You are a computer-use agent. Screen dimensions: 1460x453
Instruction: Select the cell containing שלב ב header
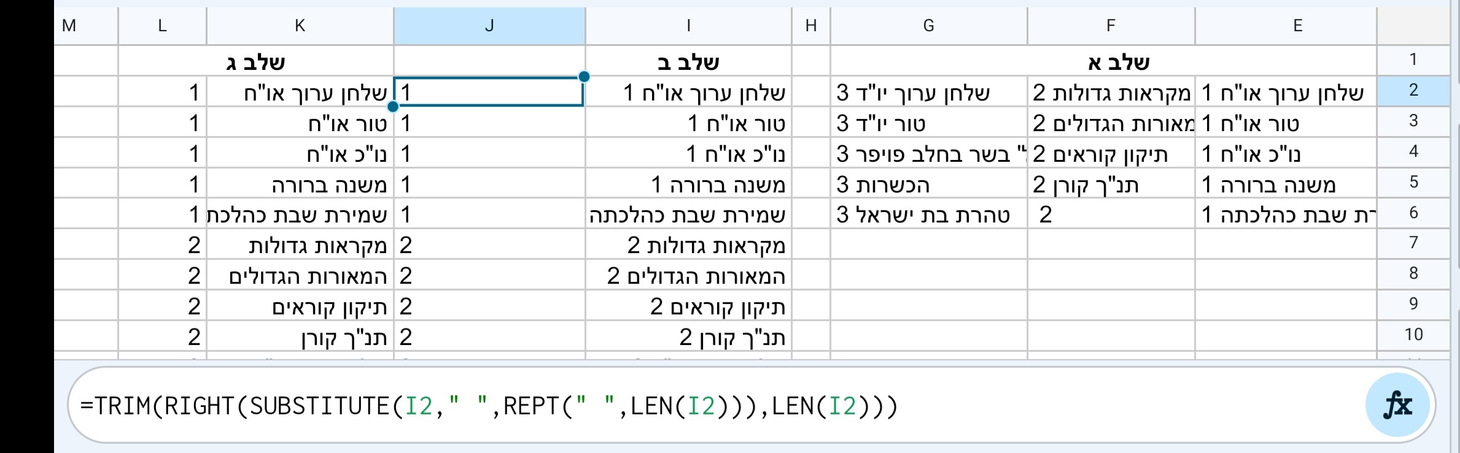pyautogui.click(x=689, y=61)
